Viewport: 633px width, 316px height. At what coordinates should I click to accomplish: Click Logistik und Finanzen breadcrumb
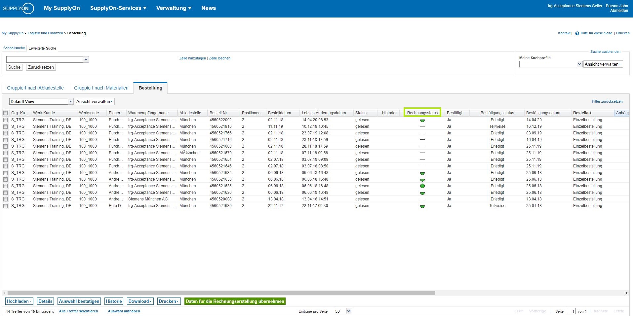pos(45,33)
